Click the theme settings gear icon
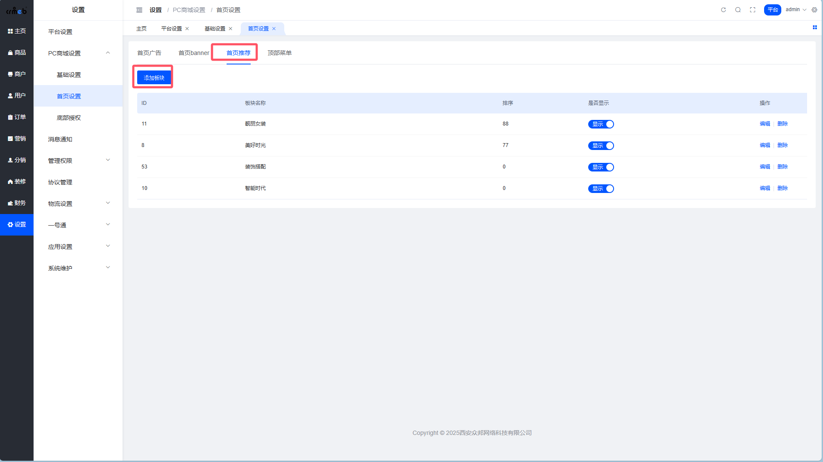Image resolution: width=823 pixels, height=462 pixels. point(814,10)
